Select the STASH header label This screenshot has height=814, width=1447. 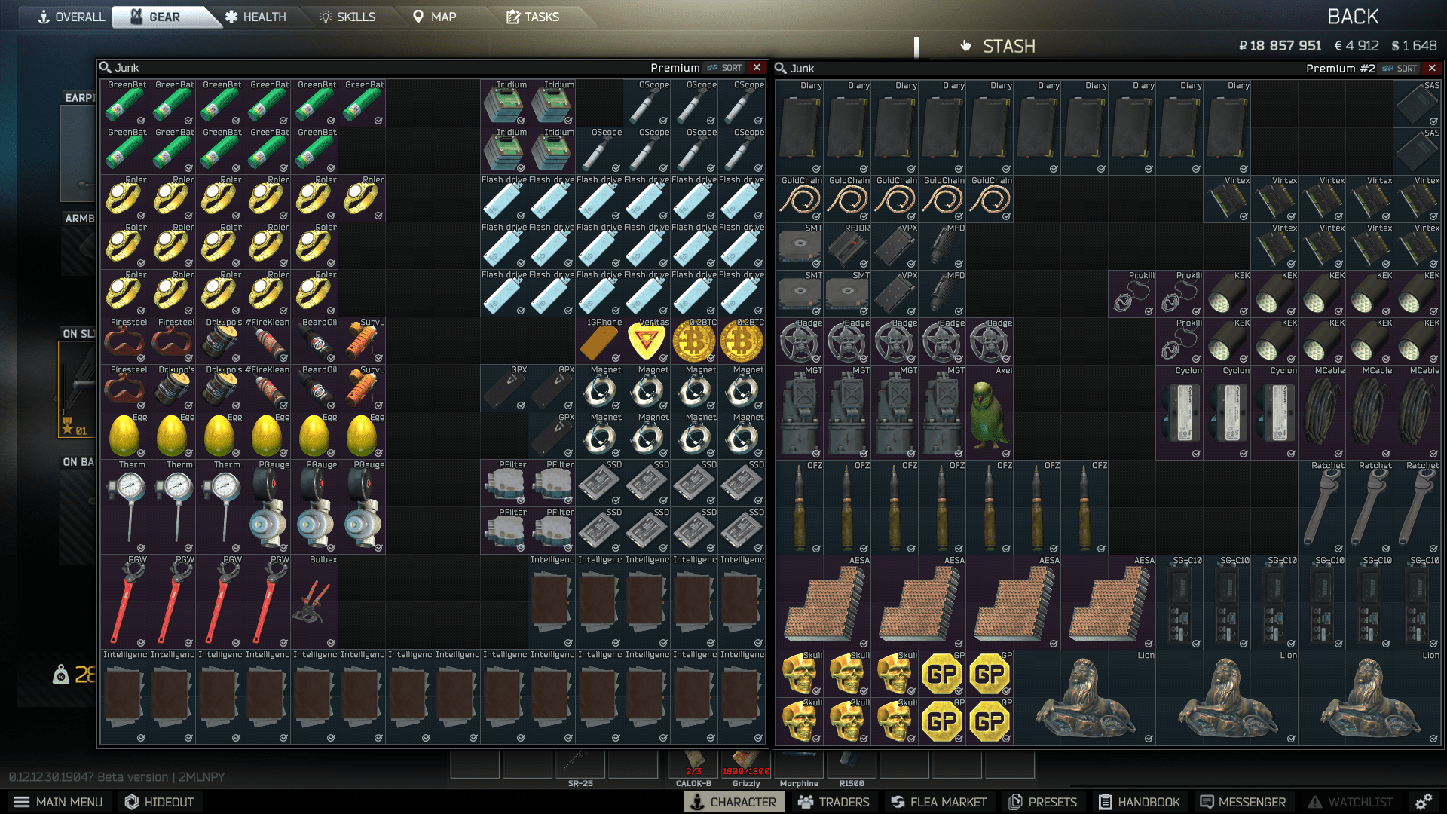point(1008,46)
